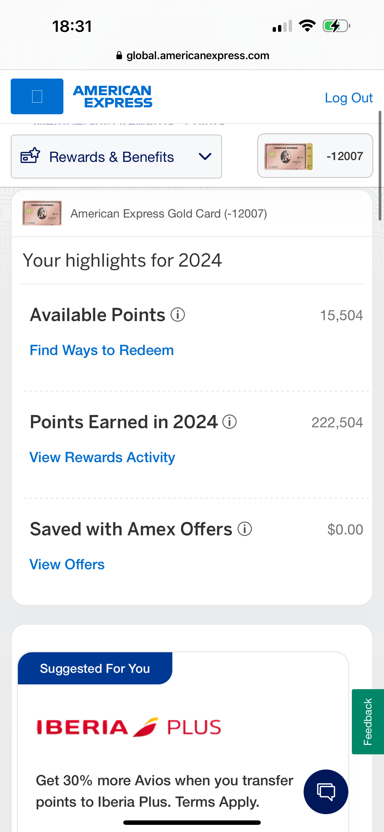This screenshot has height=832, width=384.
Task: Click the Gold Card thumbnail beside card name
Action: (42, 213)
